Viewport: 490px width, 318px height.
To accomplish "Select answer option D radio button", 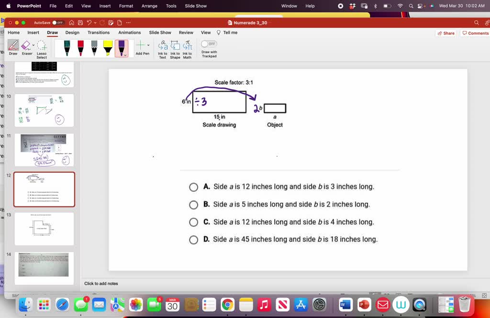I will (193, 240).
